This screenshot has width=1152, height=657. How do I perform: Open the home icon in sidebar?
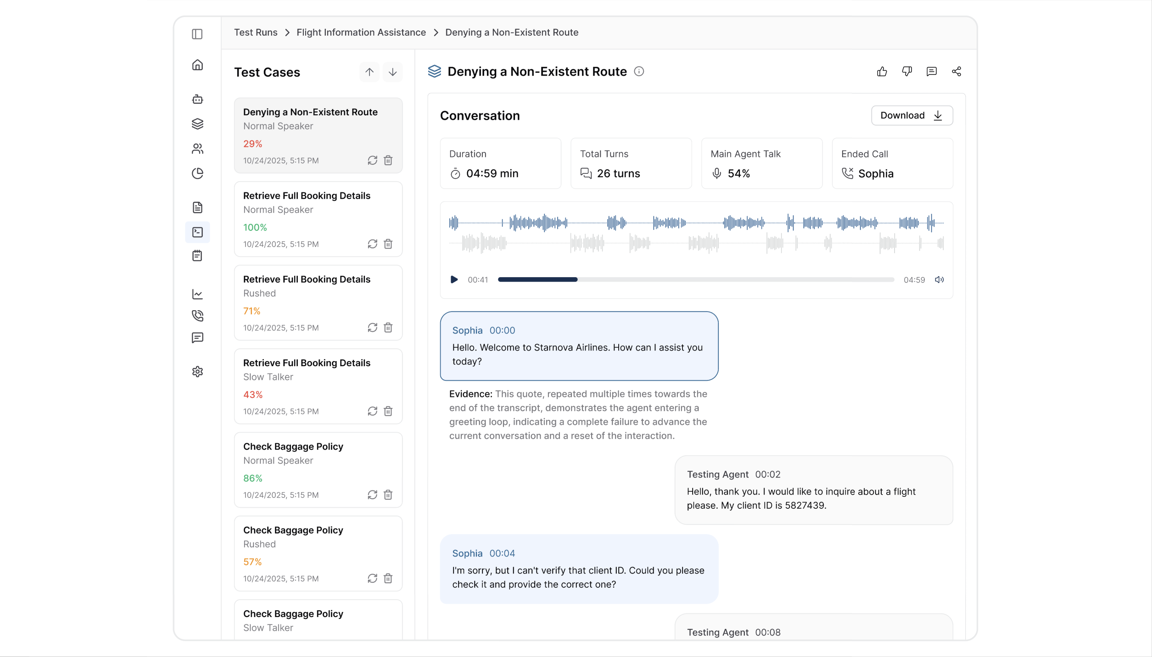point(197,65)
